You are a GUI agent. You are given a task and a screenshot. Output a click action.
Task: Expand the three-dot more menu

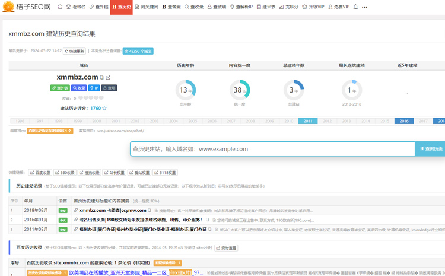pos(365,7)
